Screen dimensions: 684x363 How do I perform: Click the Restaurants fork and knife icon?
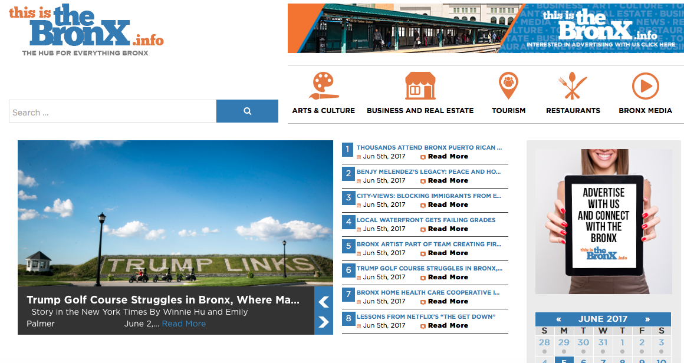pos(573,85)
